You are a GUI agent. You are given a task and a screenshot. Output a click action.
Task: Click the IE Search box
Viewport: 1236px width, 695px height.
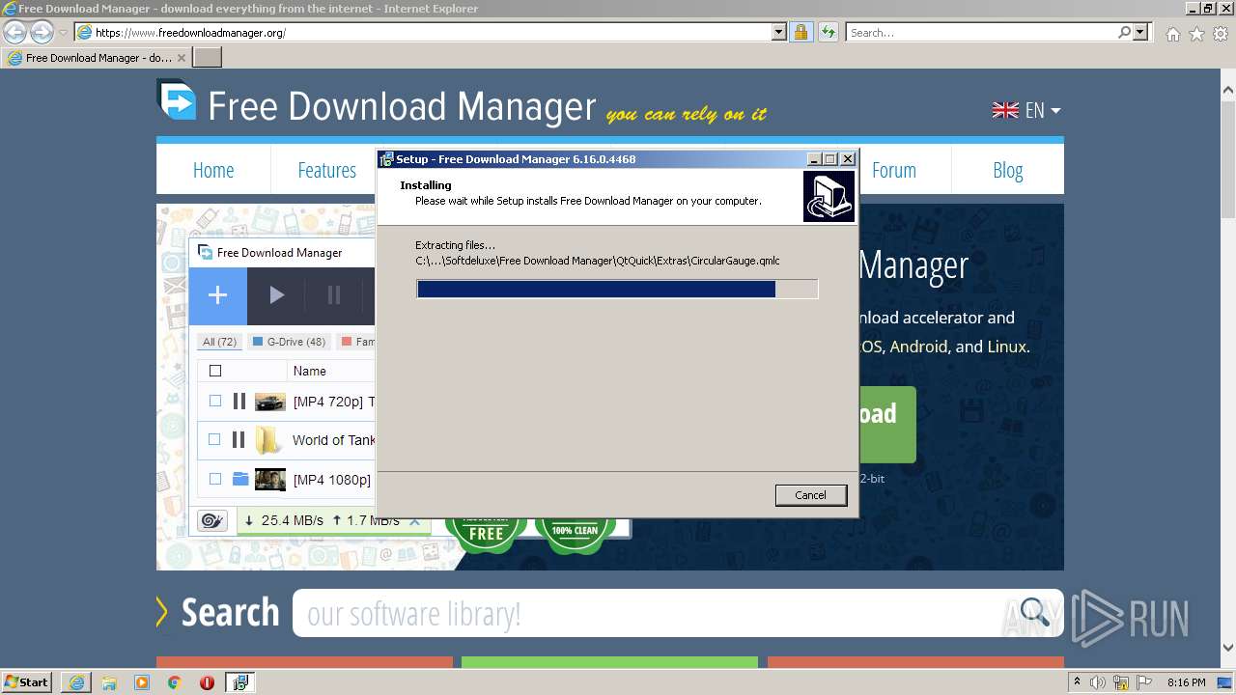click(x=981, y=32)
